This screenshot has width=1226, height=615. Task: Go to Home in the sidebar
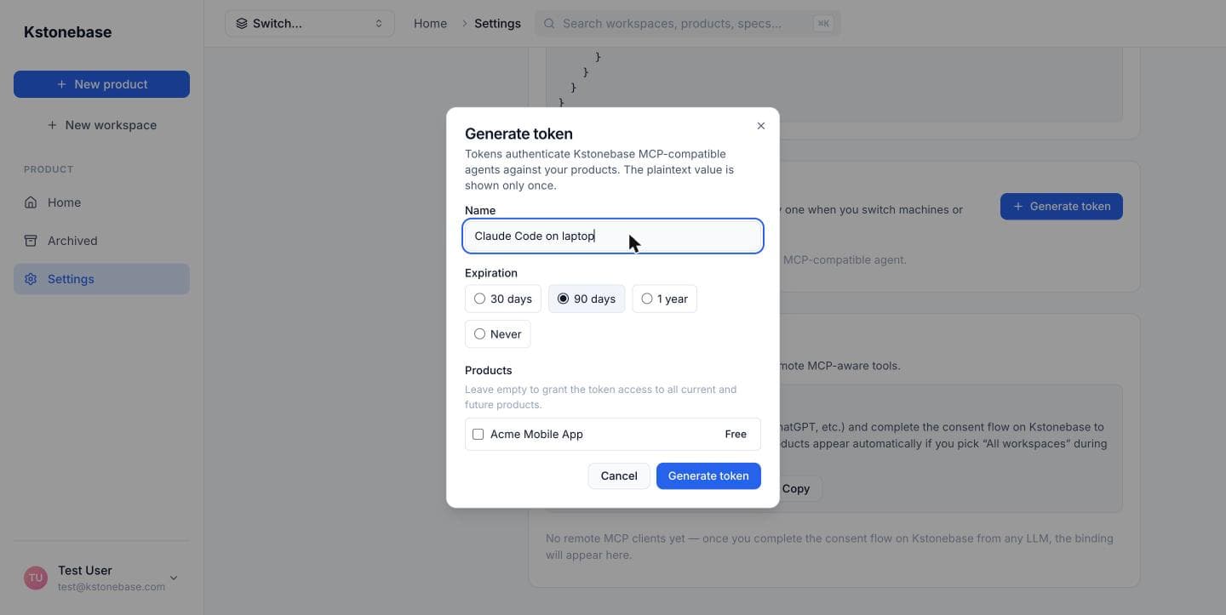click(x=101, y=202)
